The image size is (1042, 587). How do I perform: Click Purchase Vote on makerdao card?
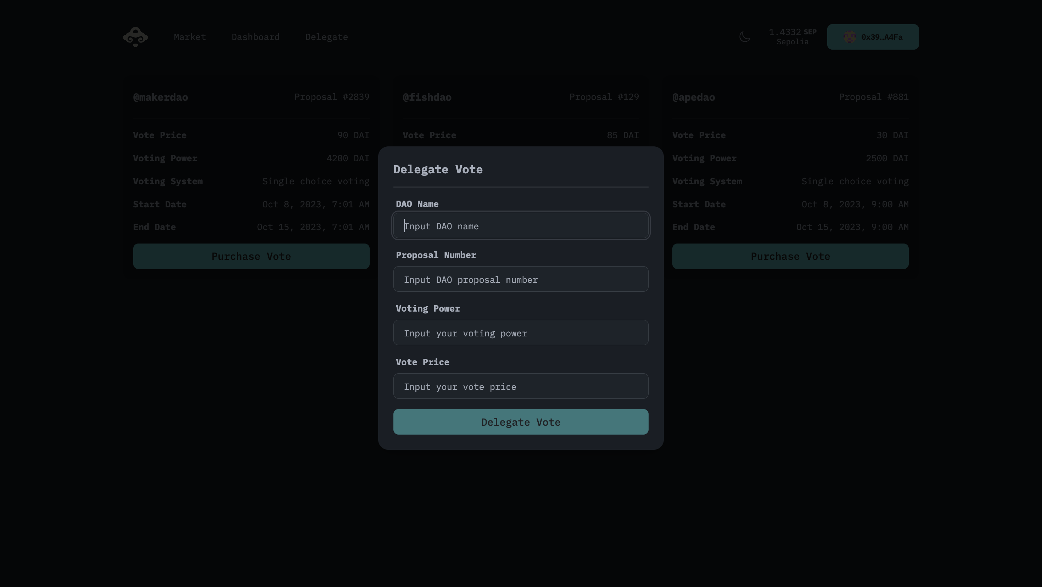coord(251,257)
